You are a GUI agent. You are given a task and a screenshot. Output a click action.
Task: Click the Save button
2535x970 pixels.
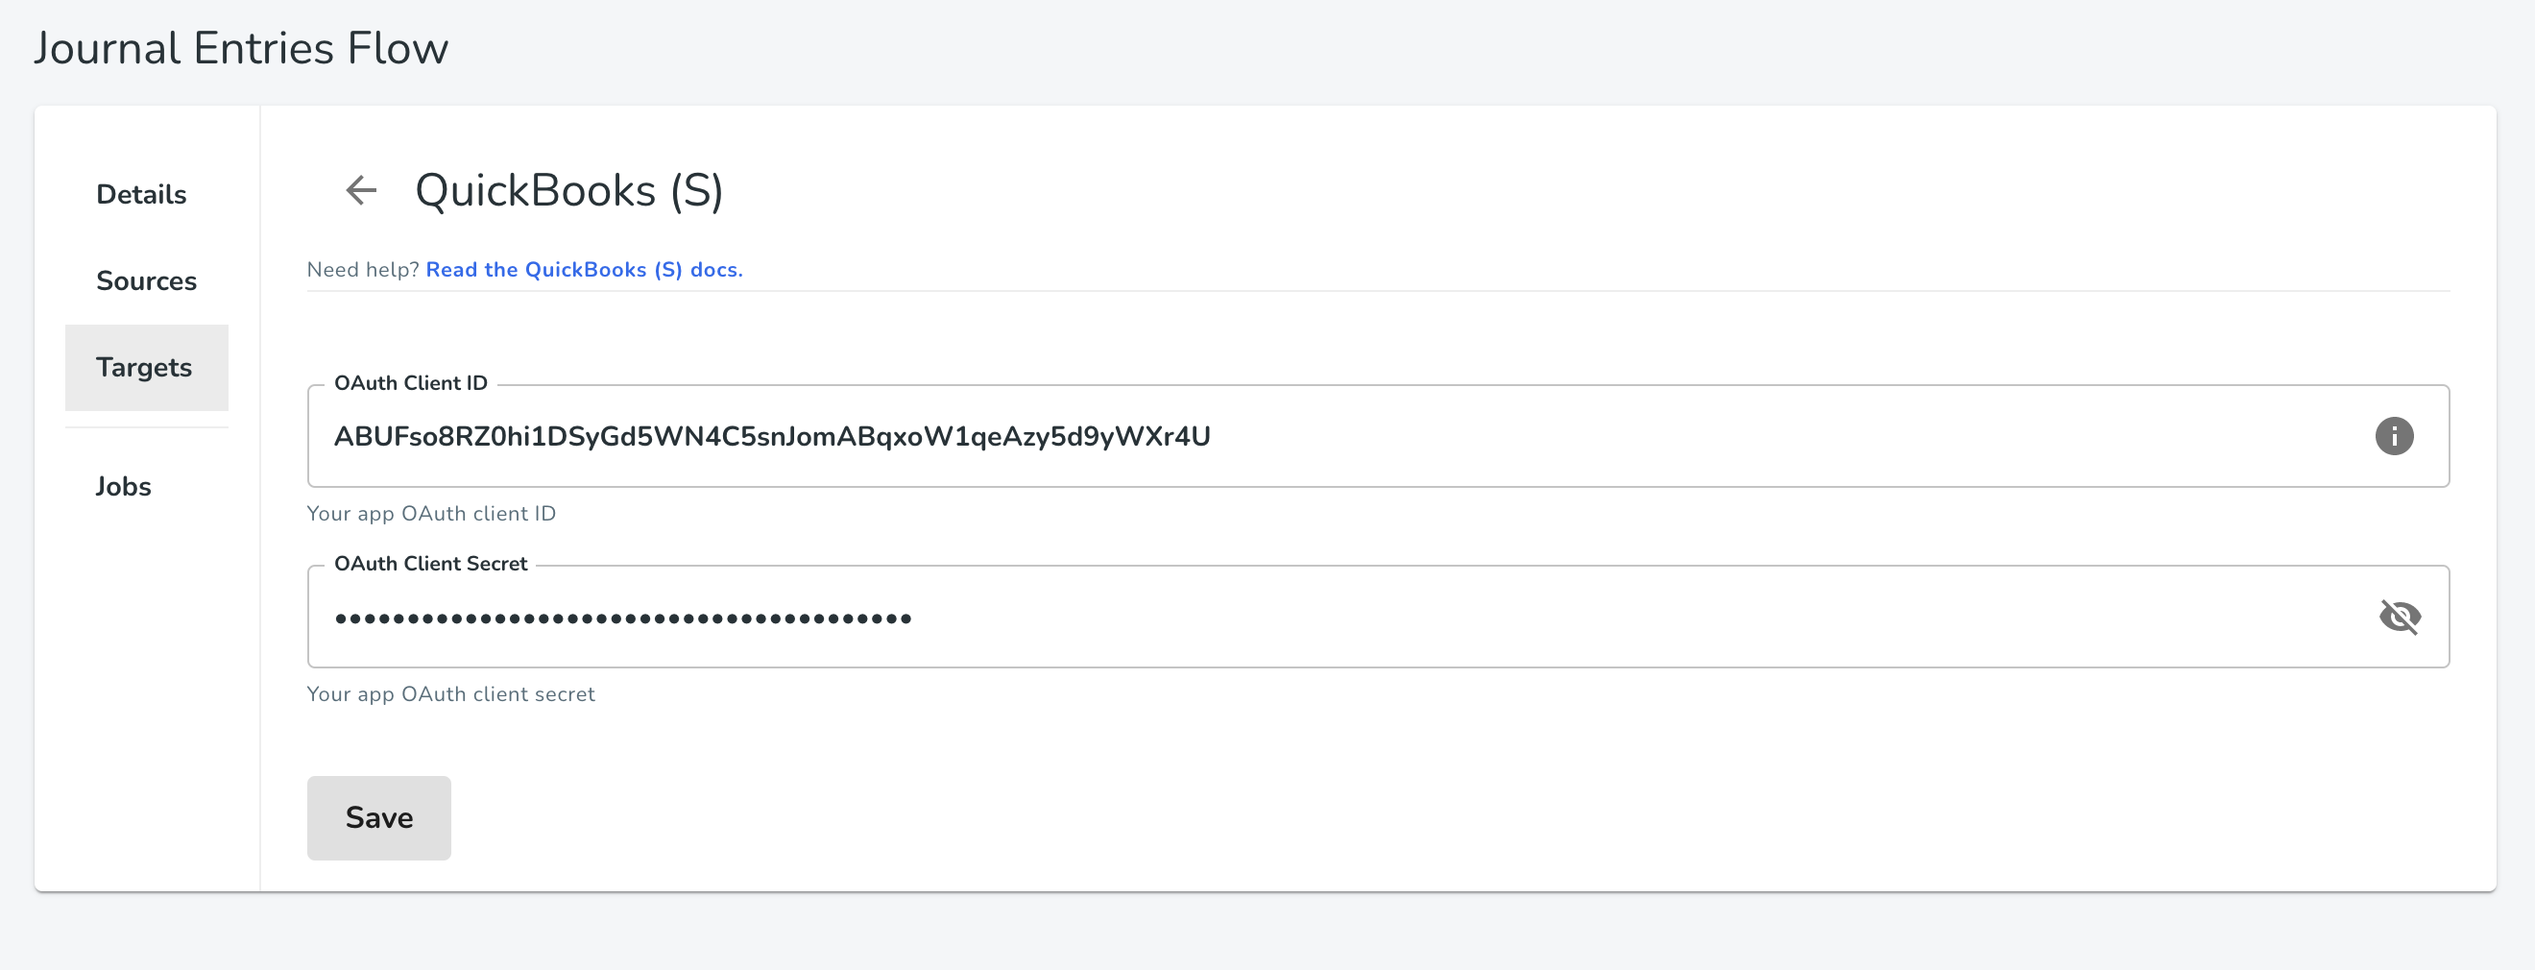tap(379, 817)
